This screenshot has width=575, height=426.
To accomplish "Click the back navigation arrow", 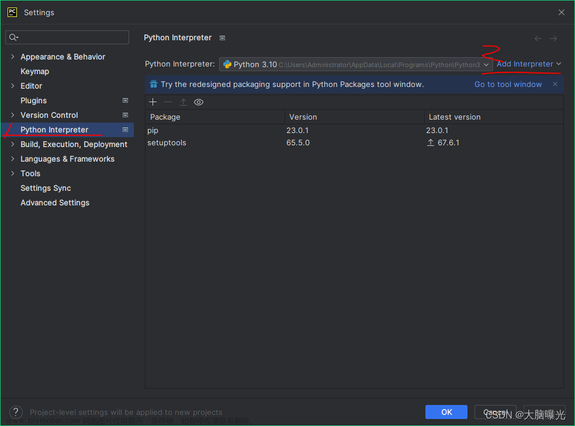I will 538,39.
